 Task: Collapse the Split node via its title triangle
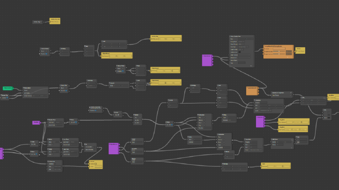(134, 115)
